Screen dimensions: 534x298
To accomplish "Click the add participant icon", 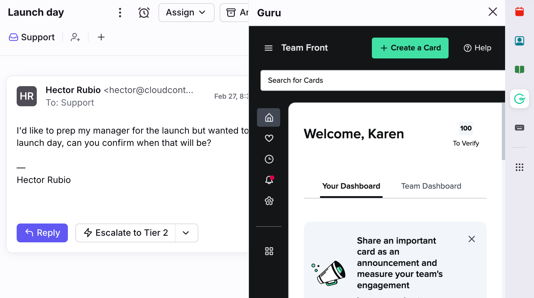I will 75,37.
